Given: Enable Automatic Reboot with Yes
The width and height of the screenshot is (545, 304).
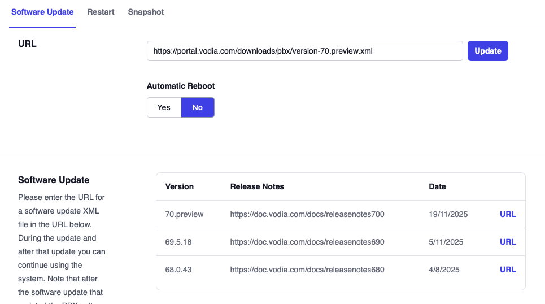Looking at the screenshot, I should coord(164,107).
